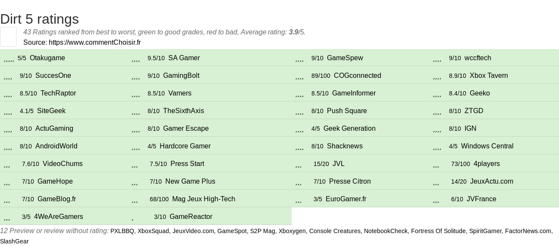Open the SuccesOne review

pyautogui.click(x=53, y=76)
